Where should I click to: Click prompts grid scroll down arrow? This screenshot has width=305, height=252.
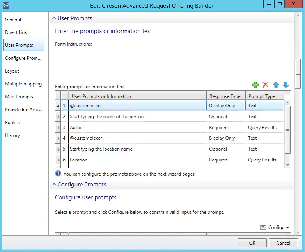pos(288,165)
